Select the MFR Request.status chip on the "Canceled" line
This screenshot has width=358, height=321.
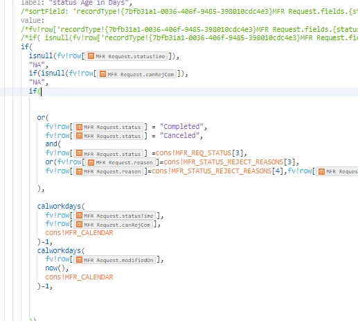coord(108,136)
